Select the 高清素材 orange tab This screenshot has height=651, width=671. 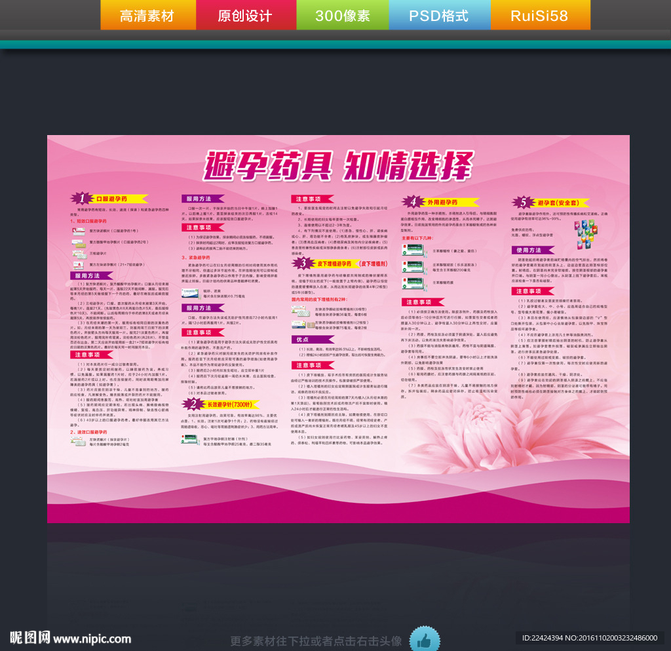click(148, 15)
